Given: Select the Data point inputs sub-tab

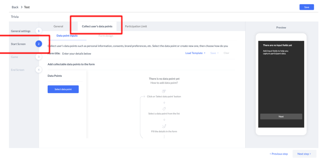Looking at the screenshot, I should (67, 35).
